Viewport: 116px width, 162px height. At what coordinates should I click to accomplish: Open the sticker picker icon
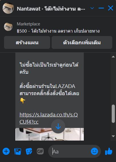tap(29, 151)
